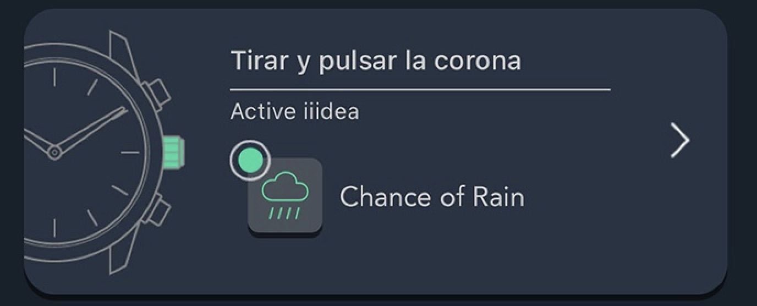Click the center hub of the watch hands
Viewport: 757px width, 306px height.
click(x=54, y=152)
